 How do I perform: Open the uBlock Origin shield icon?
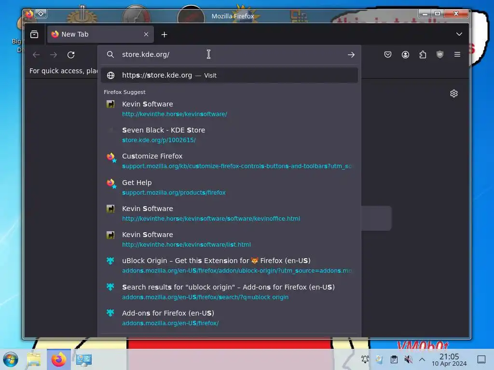[x=440, y=54]
